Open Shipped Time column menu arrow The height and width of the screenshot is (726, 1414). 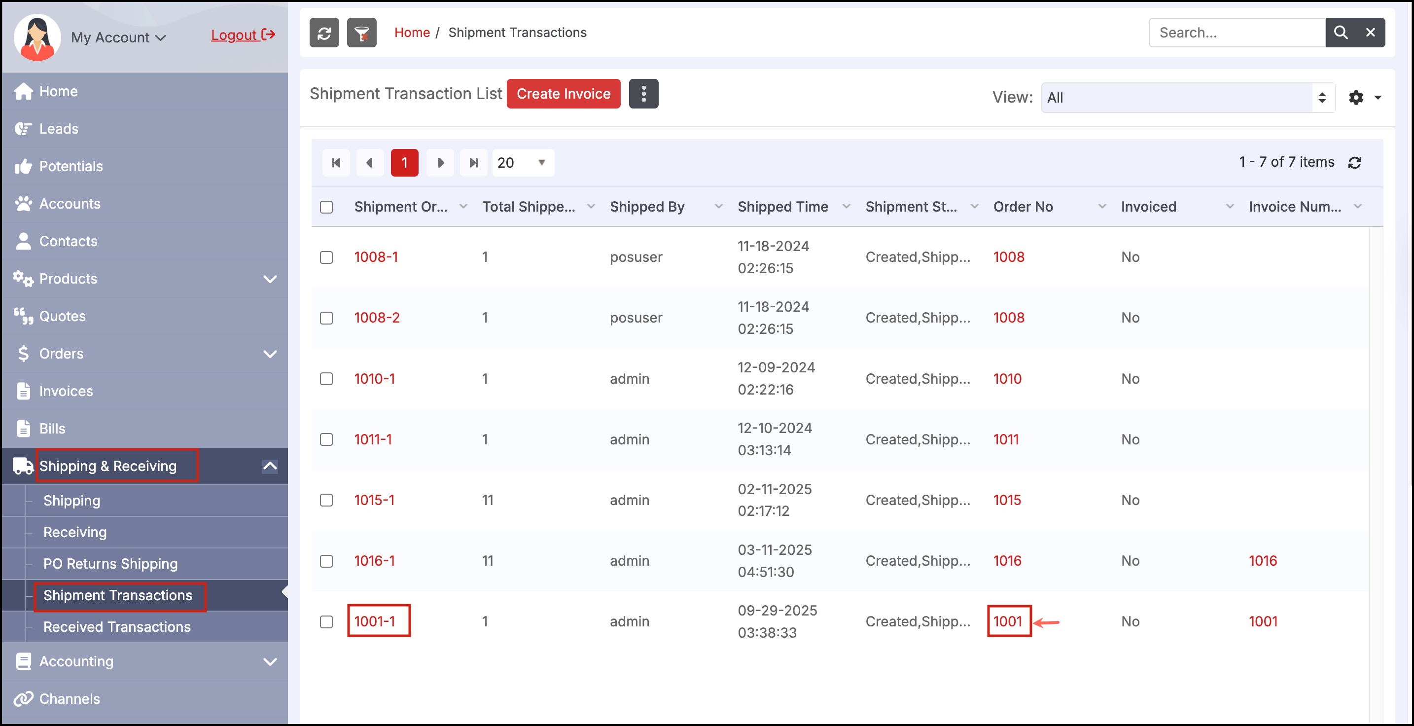(846, 207)
